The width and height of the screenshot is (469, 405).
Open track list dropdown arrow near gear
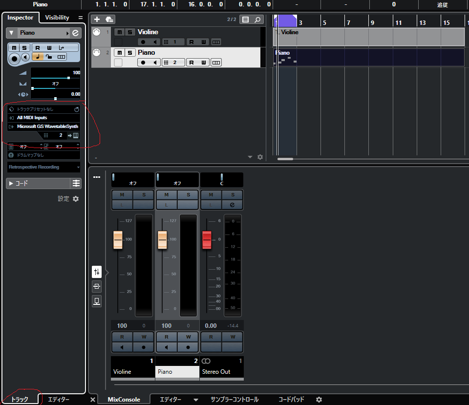[x=250, y=157]
